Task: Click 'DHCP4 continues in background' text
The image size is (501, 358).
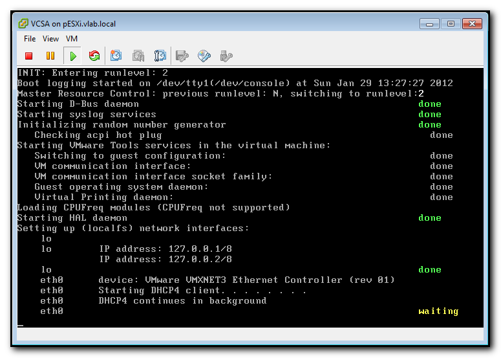Action: [182, 301]
